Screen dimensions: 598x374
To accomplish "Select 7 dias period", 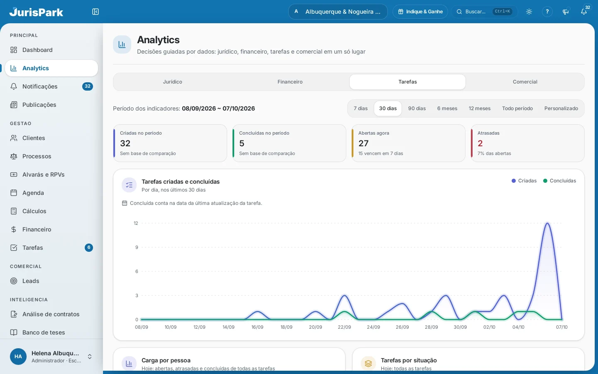I will coord(360,108).
